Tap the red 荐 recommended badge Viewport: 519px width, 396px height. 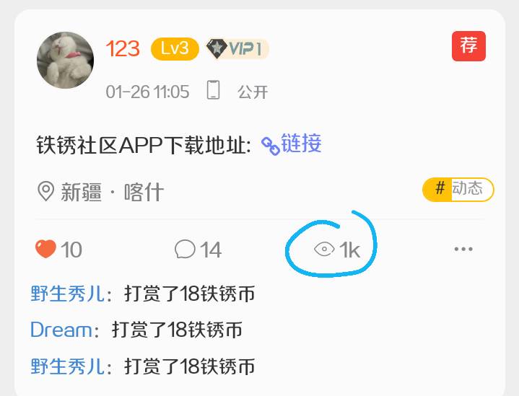coord(468,46)
